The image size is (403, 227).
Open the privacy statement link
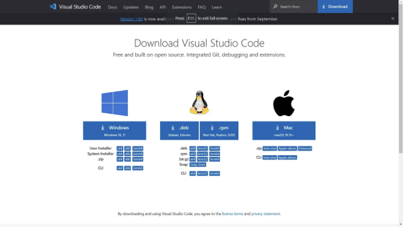tap(266, 213)
